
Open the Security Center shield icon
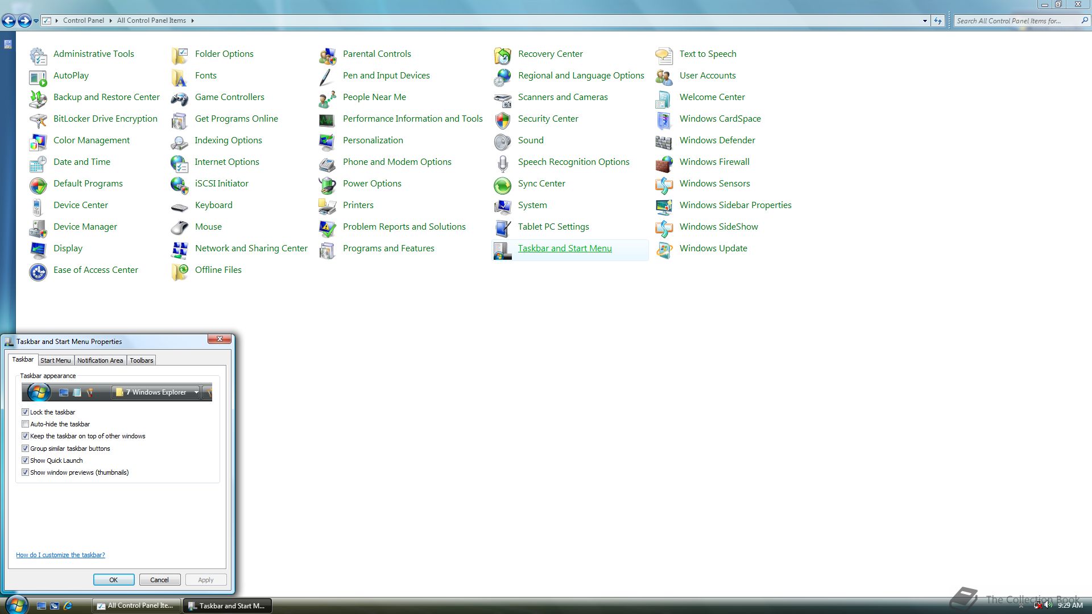pyautogui.click(x=503, y=120)
